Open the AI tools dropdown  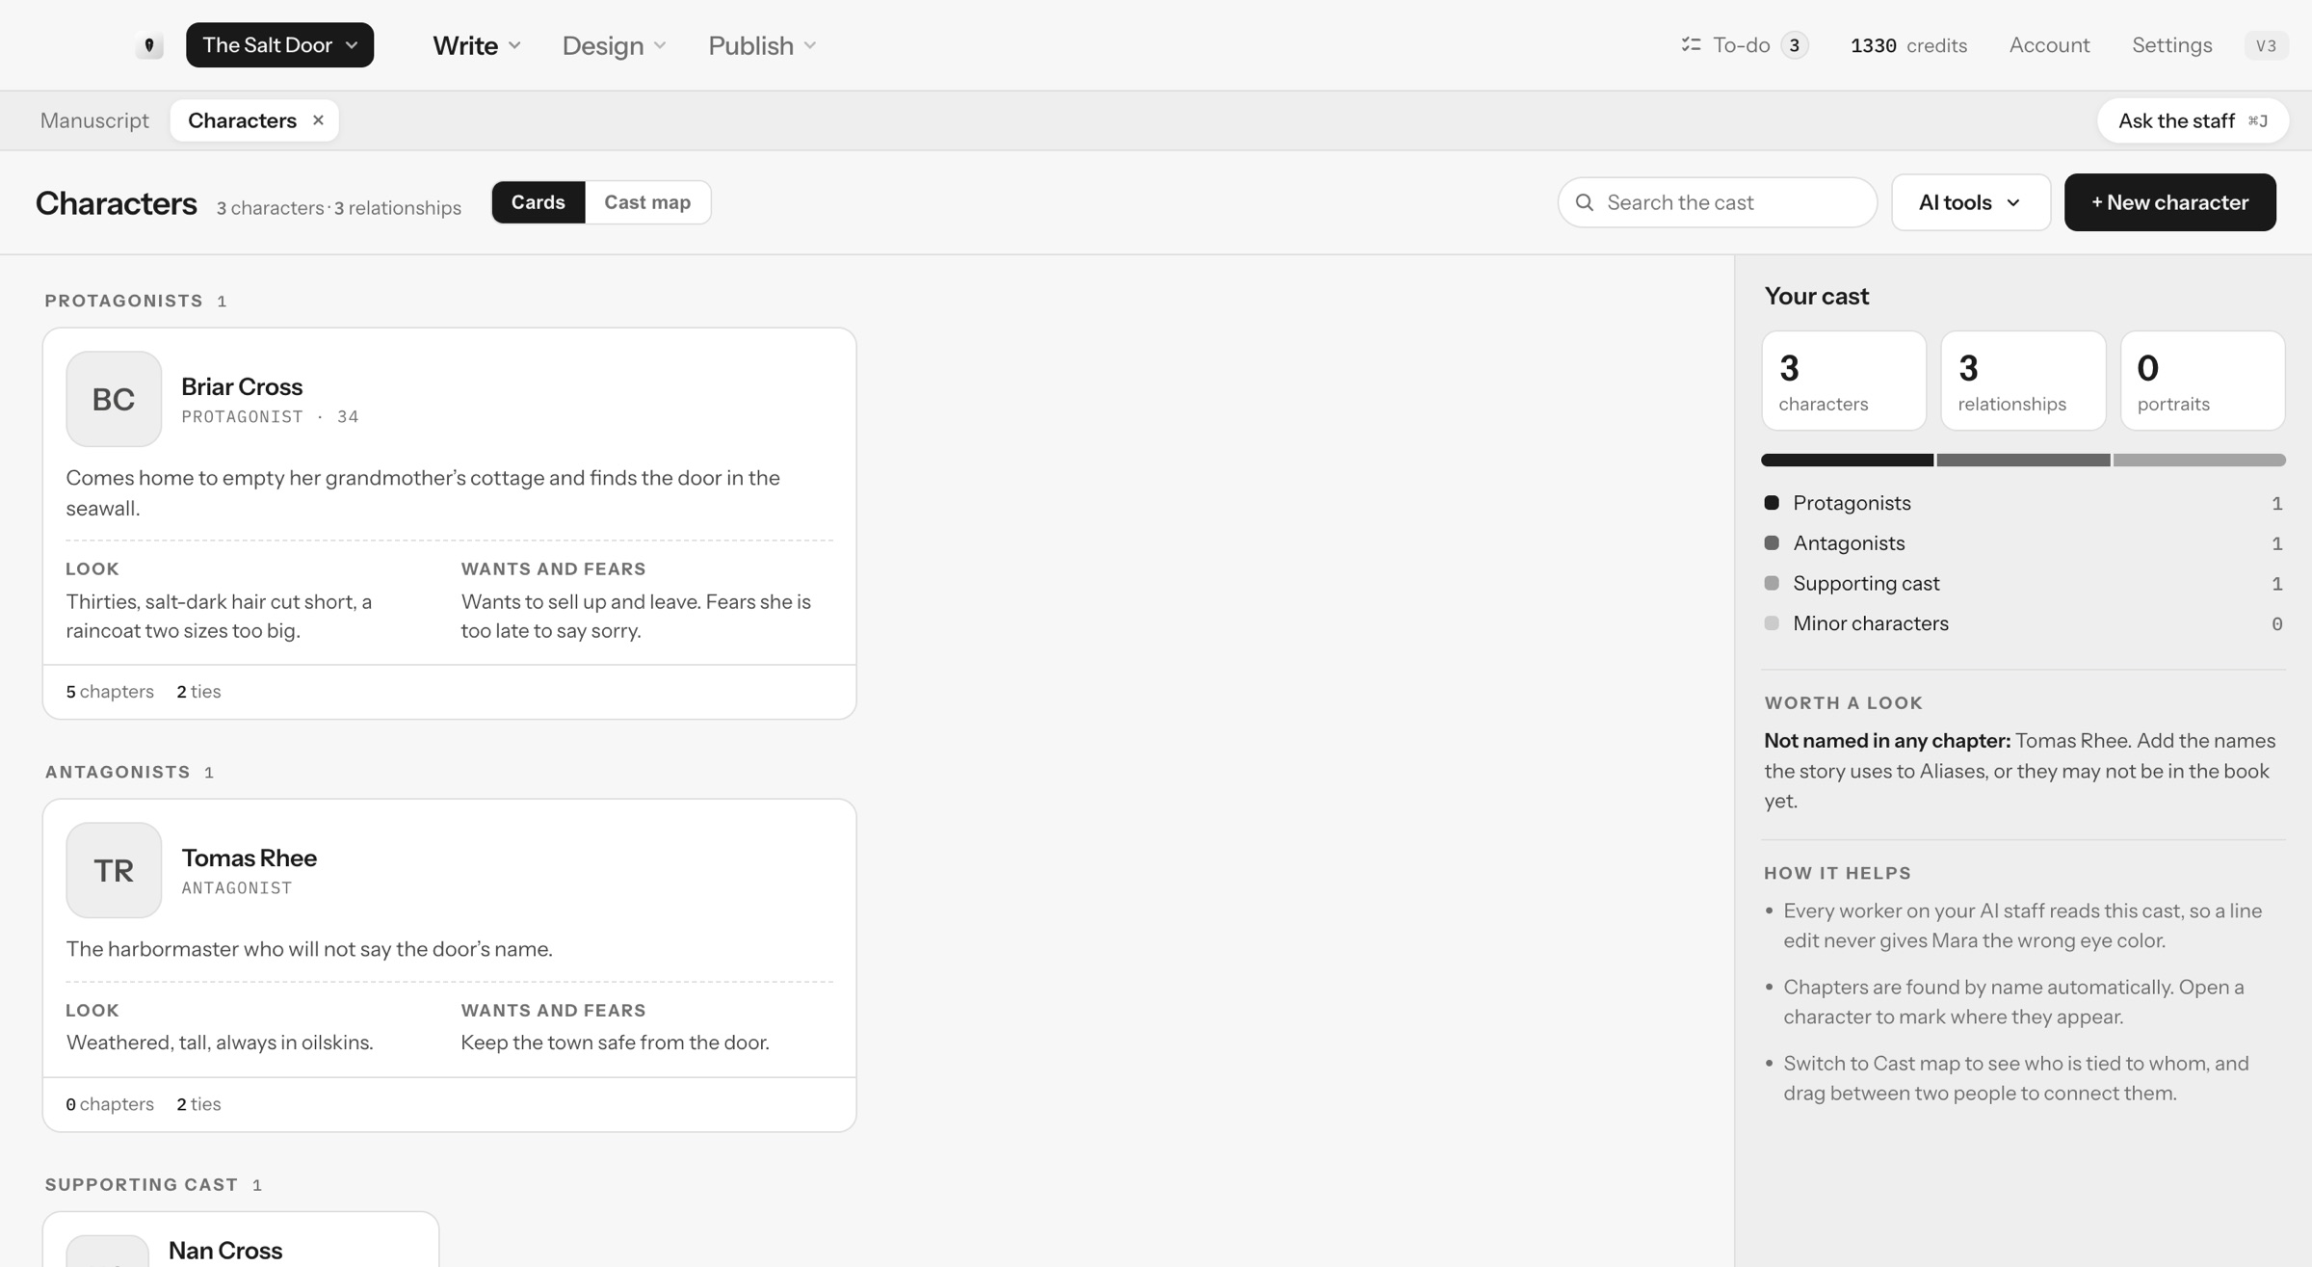tap(1971, 202)
